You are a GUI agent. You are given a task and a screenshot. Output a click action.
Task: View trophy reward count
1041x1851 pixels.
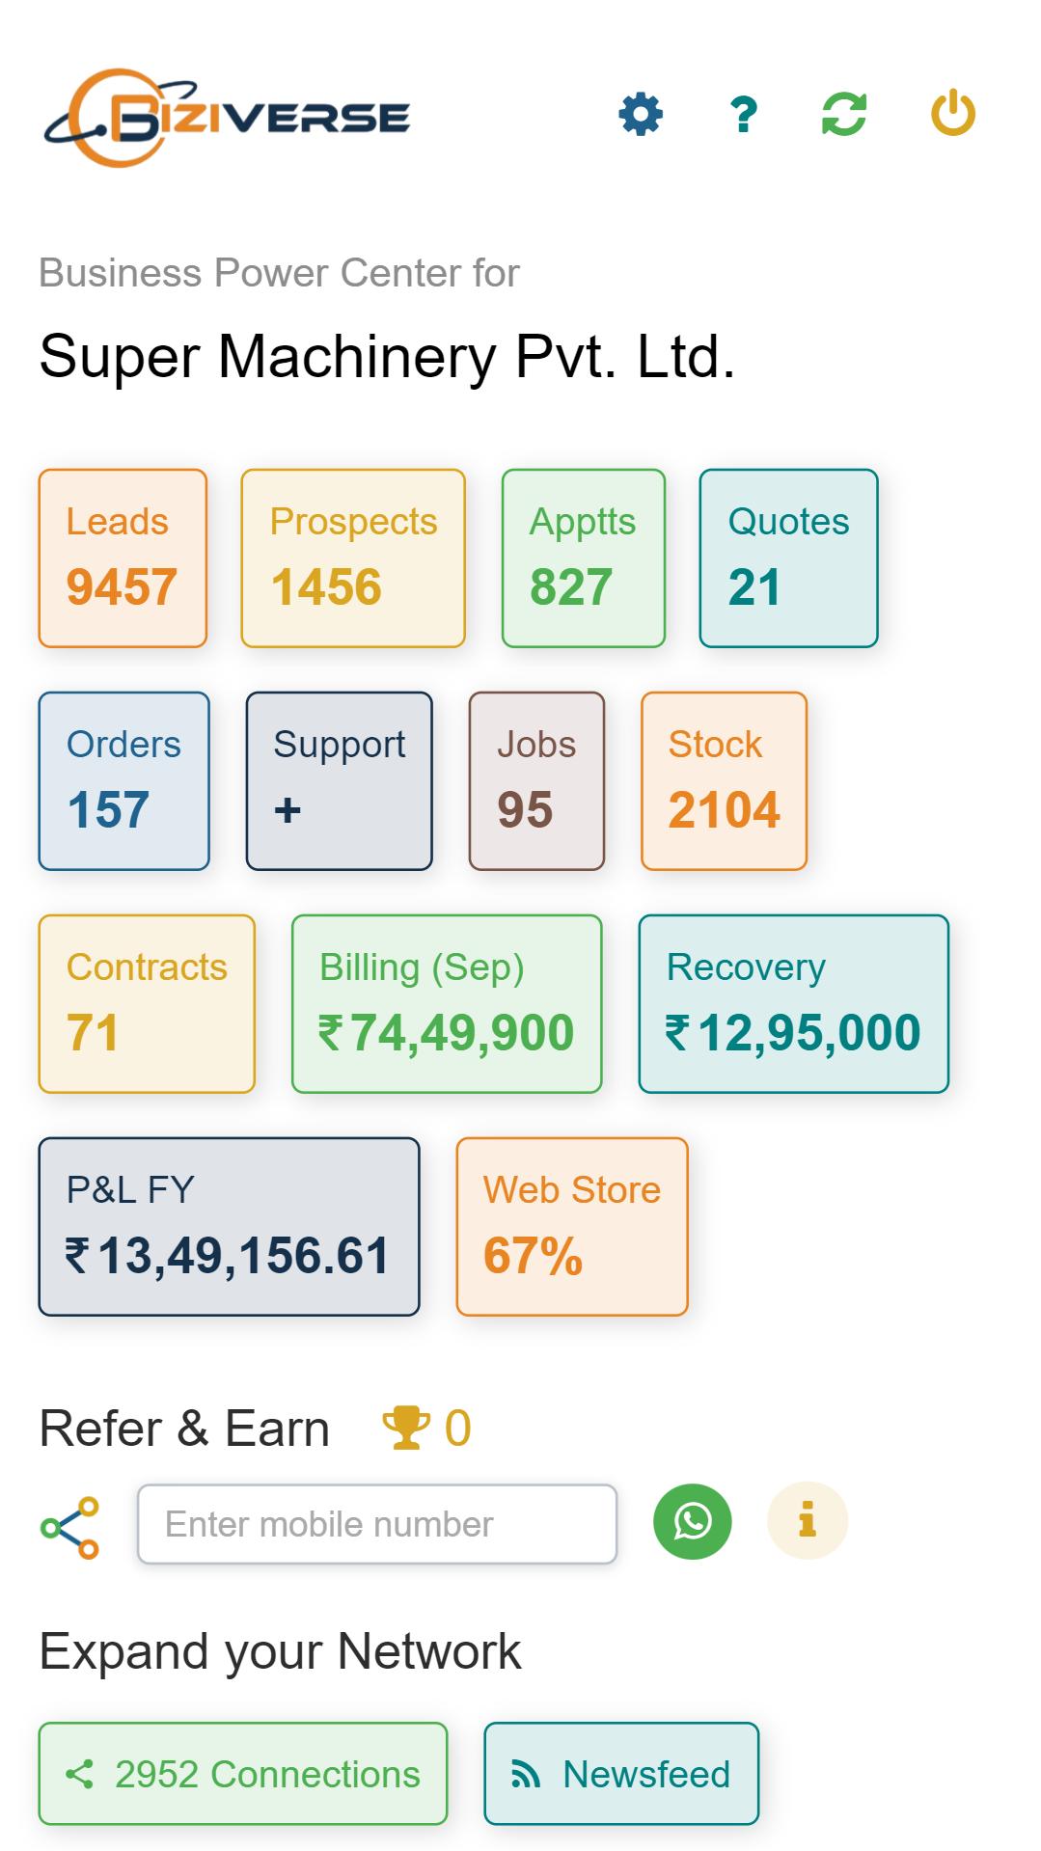425,1429
